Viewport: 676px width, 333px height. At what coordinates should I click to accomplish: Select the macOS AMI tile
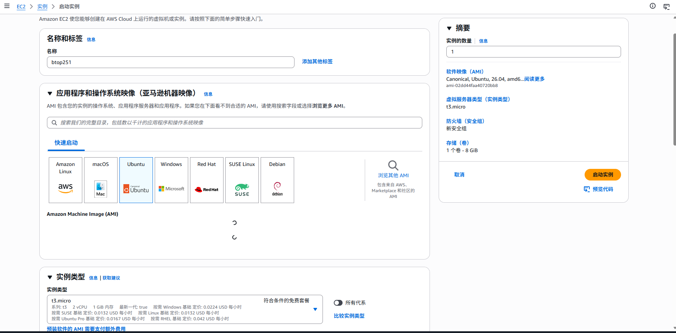[101, 180]
